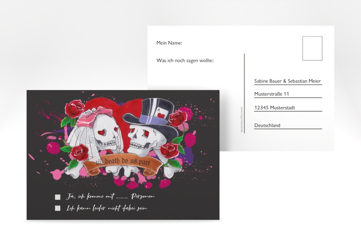Screen dimensions: 361x246
Task: Click the pink bow on the bride
Action: pos(94,117)
